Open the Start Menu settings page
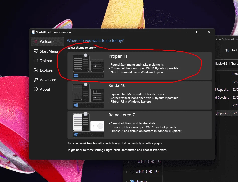 point(47,51)
